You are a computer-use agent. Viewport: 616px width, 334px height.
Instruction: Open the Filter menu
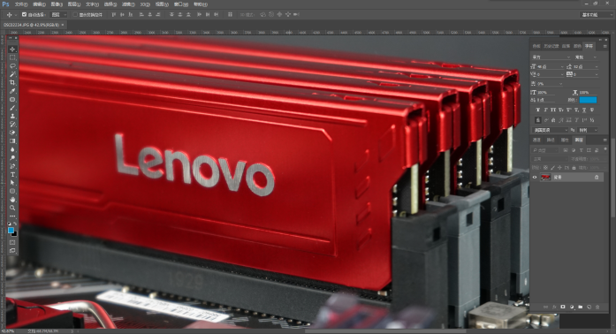point(128,4)
